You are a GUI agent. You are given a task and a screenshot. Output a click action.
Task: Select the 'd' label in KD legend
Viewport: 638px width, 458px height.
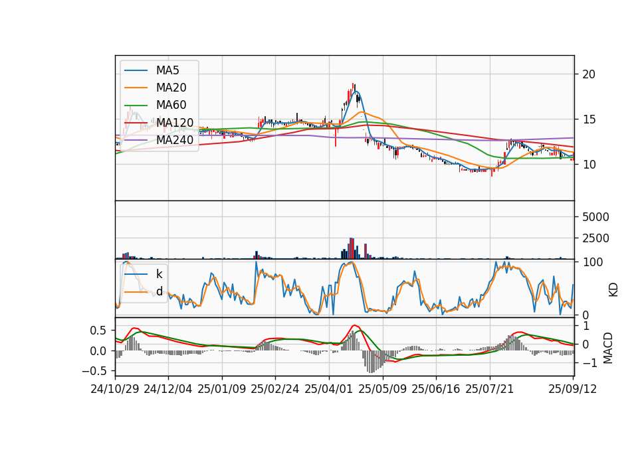pyautogui.click(x=159, y=291)
